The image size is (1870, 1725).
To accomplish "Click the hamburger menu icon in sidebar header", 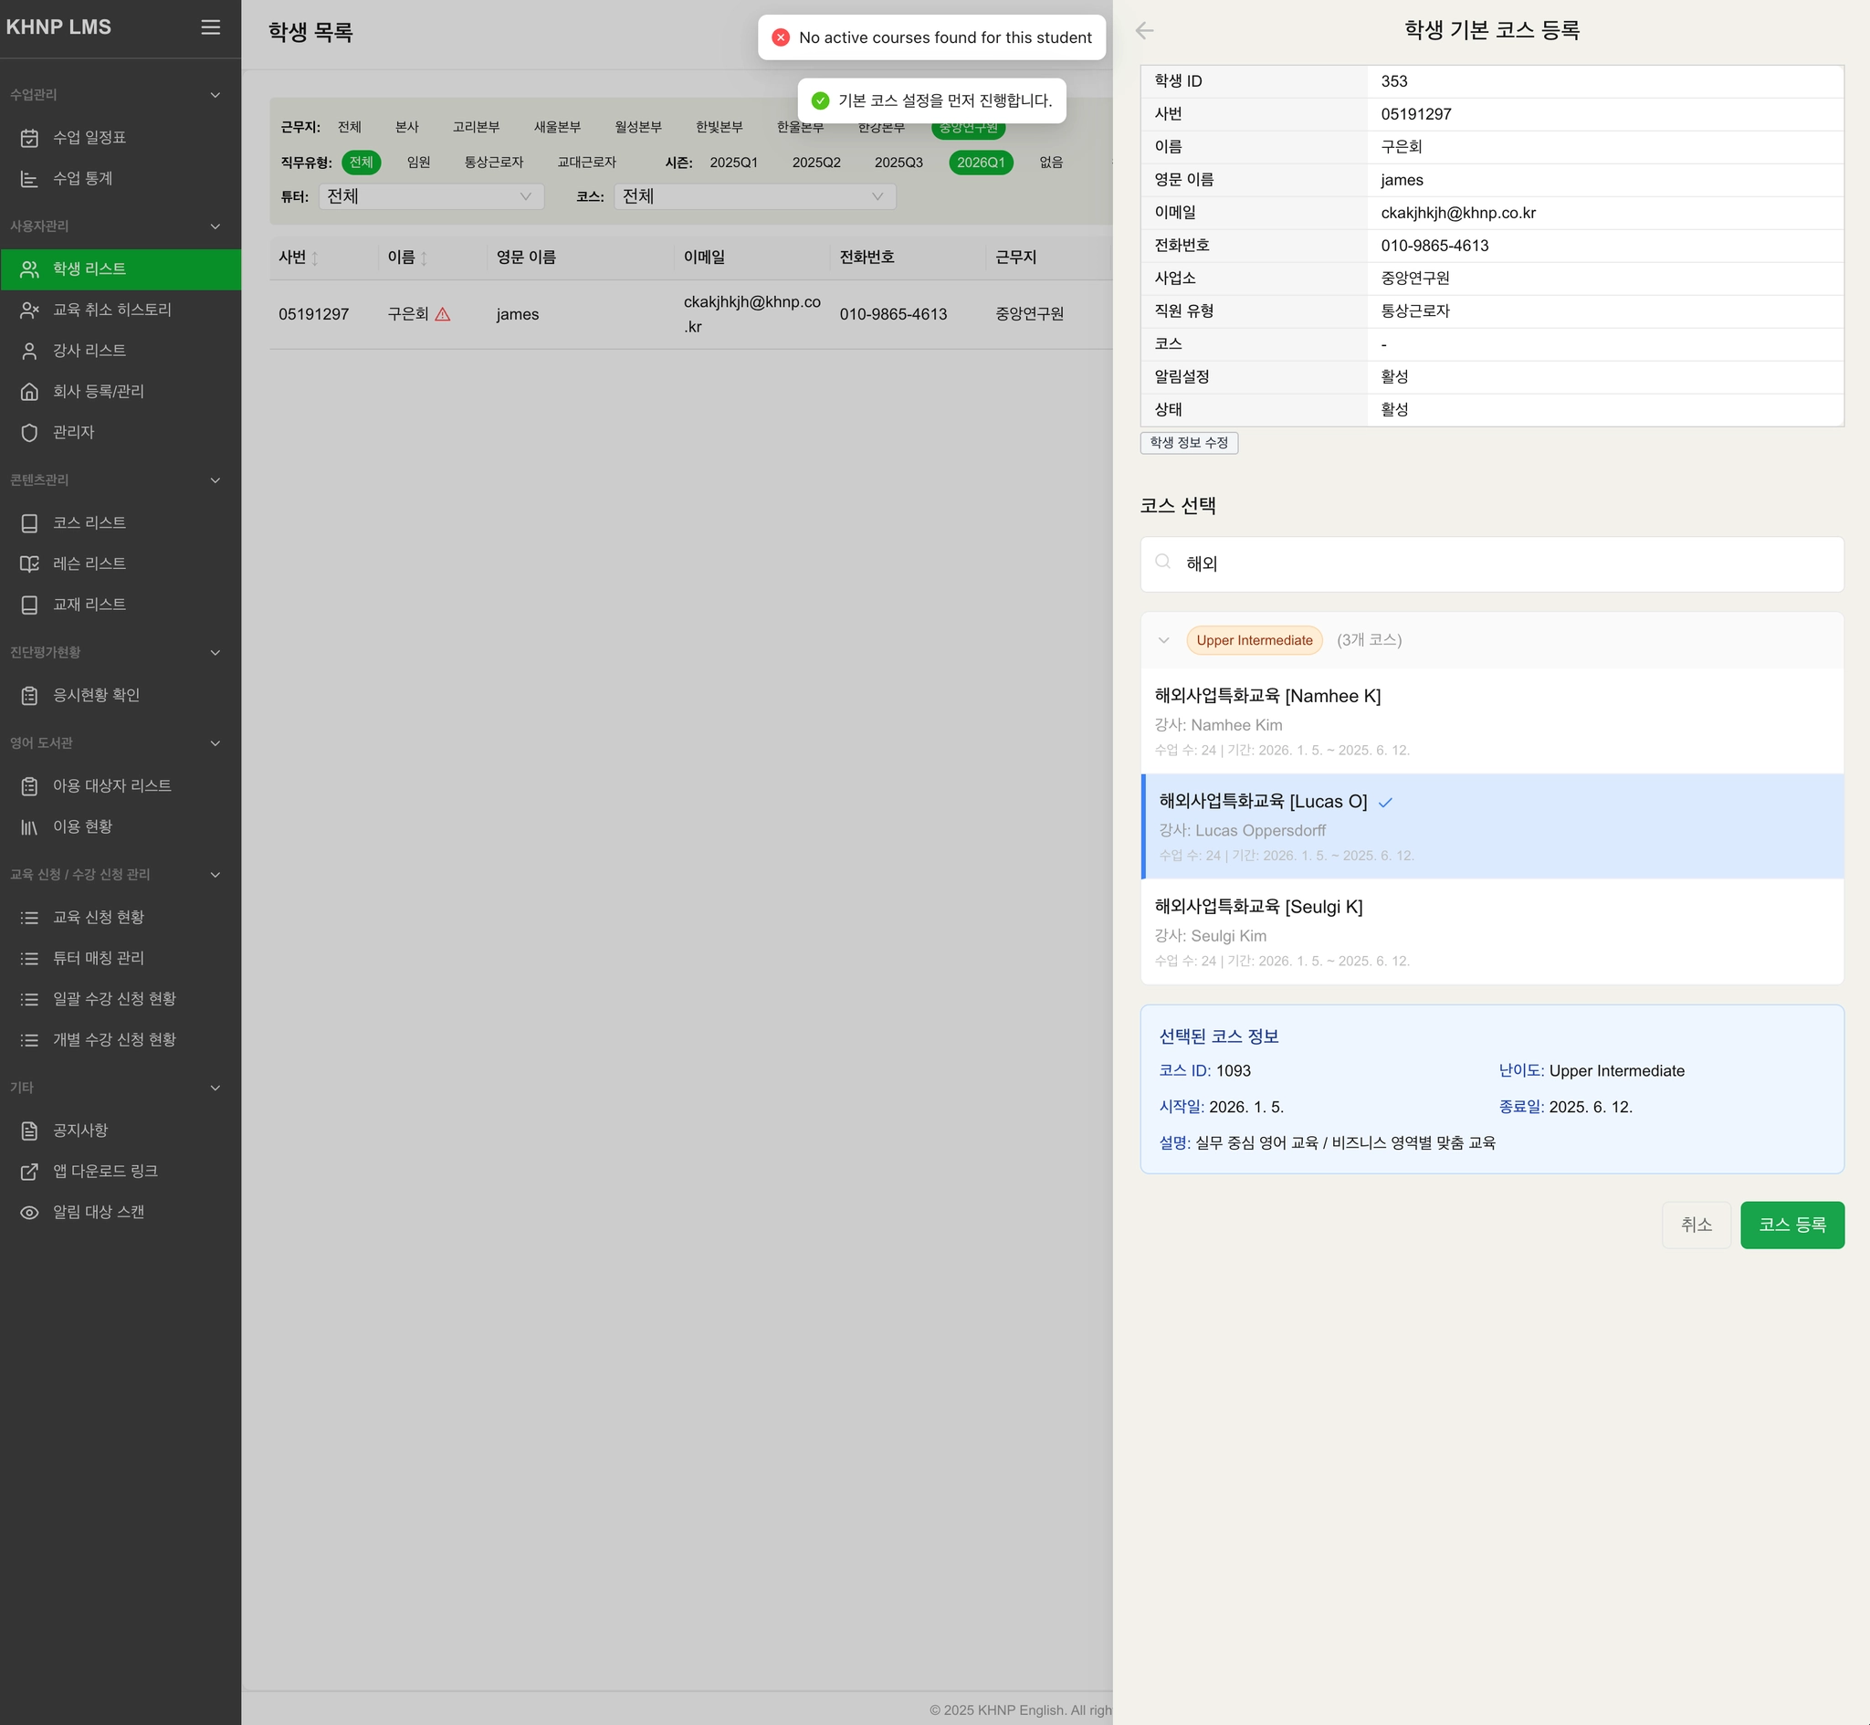I will [211, 27].
